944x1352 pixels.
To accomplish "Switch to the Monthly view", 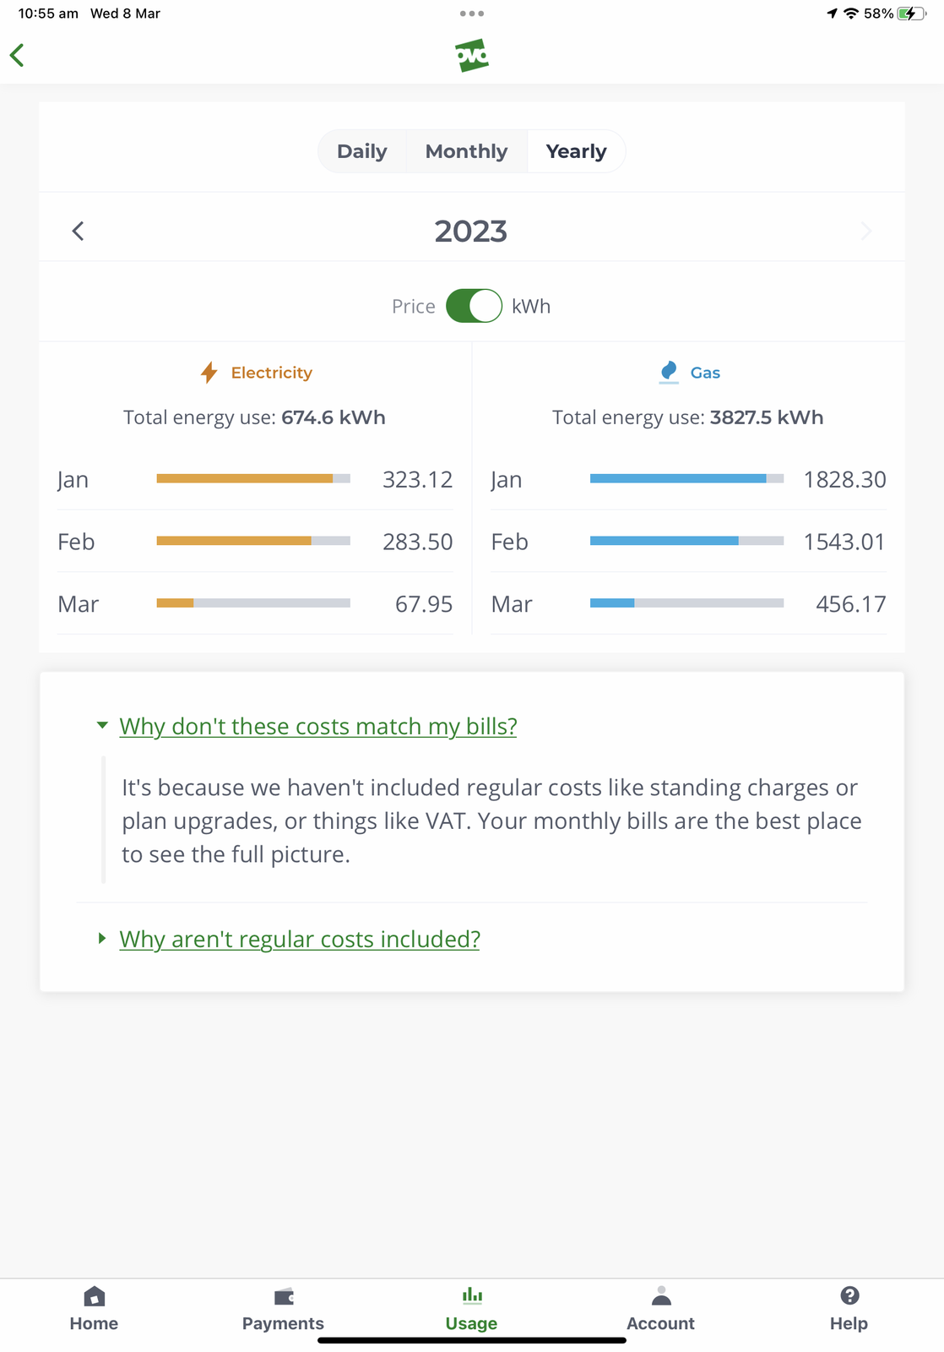I will [466, 151].
